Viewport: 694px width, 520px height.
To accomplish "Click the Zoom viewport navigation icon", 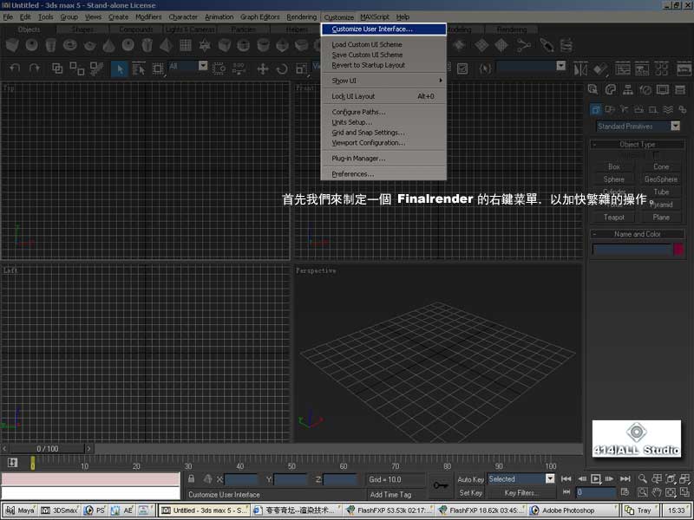I will coord(642,478).
